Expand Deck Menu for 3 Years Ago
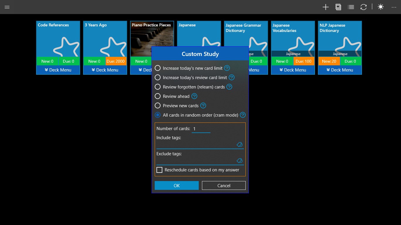Viewport: 401px width, 225px height. (x=105, y=70)
